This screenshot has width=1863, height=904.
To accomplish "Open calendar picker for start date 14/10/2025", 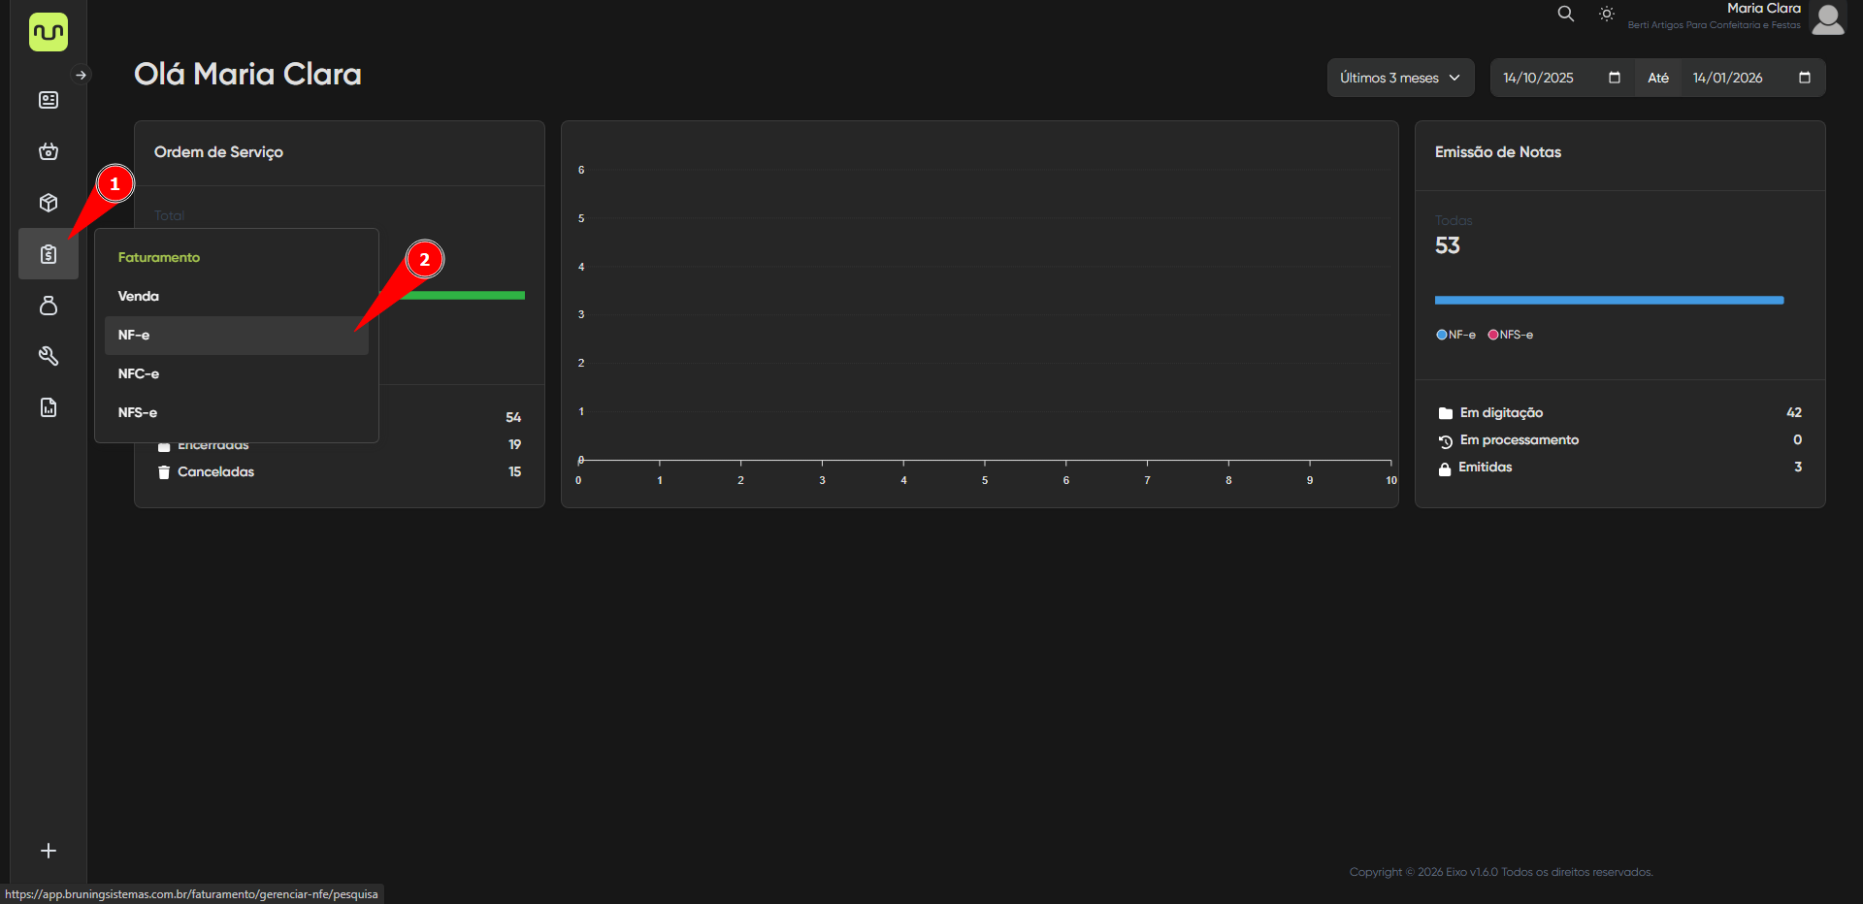I will click(x=1614, y=78).
